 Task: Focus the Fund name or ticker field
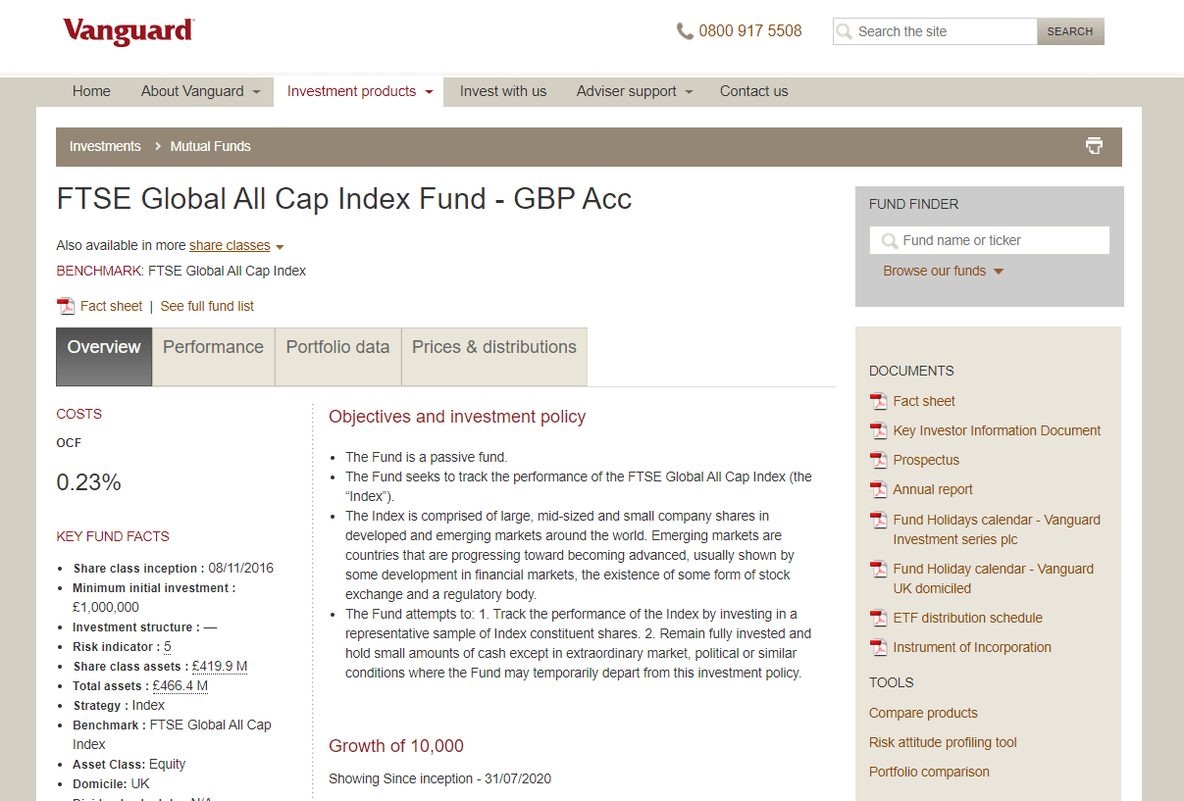pos(990,240)
